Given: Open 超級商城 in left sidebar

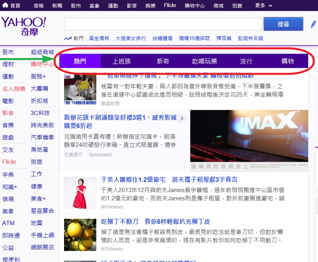Looking at the screenshot, I should coord(42,52).
